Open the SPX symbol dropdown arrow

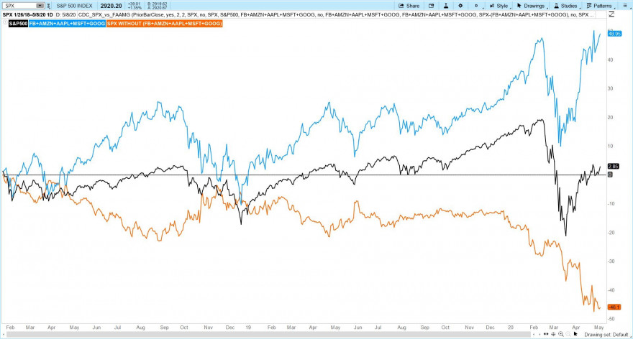click(40, 6)
